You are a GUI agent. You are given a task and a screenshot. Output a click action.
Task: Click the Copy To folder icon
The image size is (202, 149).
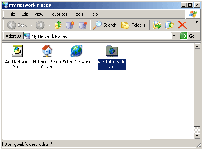pyautogui.click(x=169, y=25)
